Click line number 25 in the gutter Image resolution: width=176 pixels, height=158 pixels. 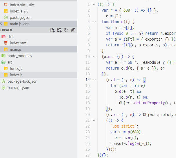(87, 144)
